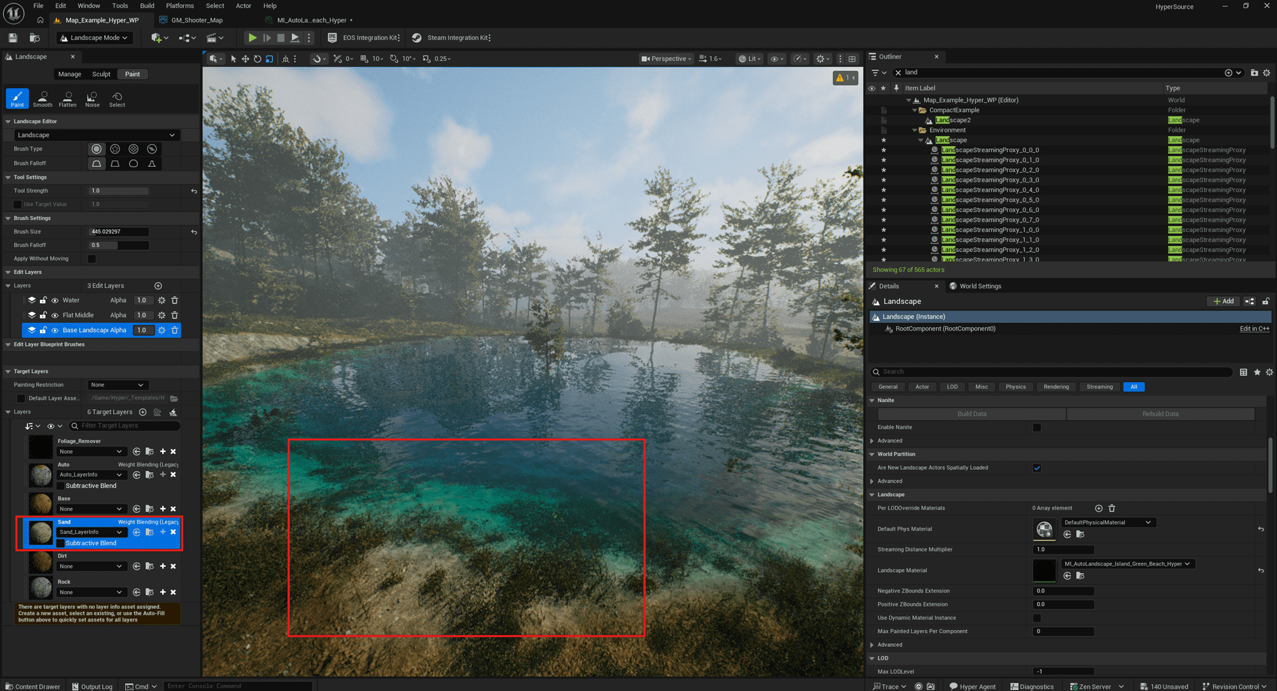Image resolution: width=1277 pixels, height=691 pixels.
Task: Open Landscape Mode dropdown
Action: tap(94, 37)
